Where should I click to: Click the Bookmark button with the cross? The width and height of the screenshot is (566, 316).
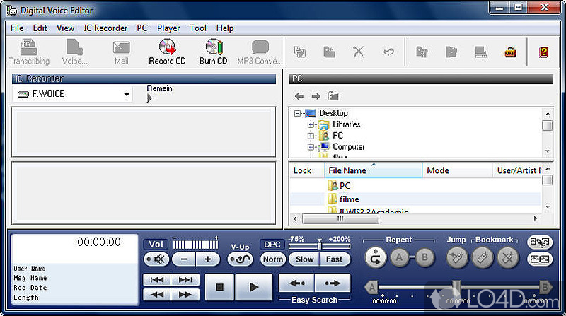[508, 257]
